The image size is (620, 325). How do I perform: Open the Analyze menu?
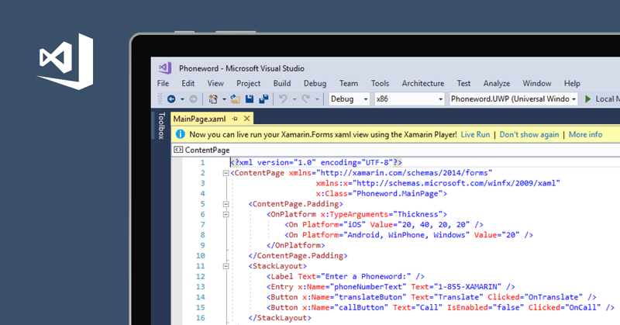496,84
